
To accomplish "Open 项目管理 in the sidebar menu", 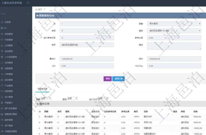I will 10,80.
